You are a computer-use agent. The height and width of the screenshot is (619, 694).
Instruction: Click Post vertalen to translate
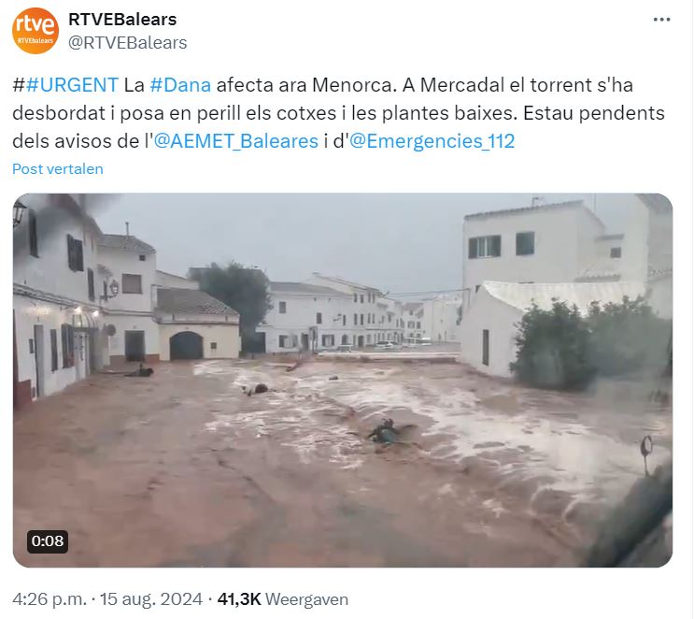(58, 169)
